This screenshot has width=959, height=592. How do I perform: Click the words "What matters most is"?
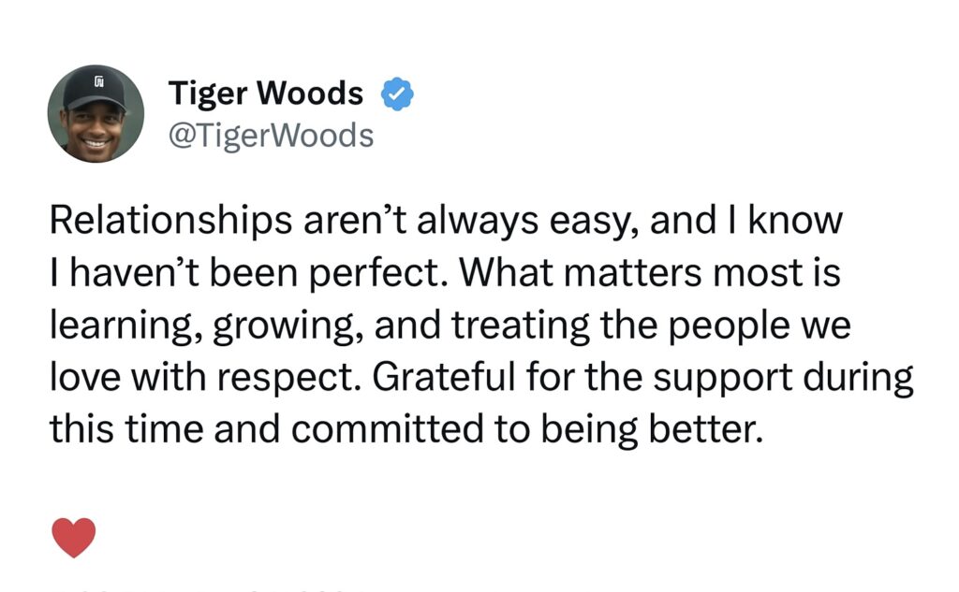coord(650,272)
